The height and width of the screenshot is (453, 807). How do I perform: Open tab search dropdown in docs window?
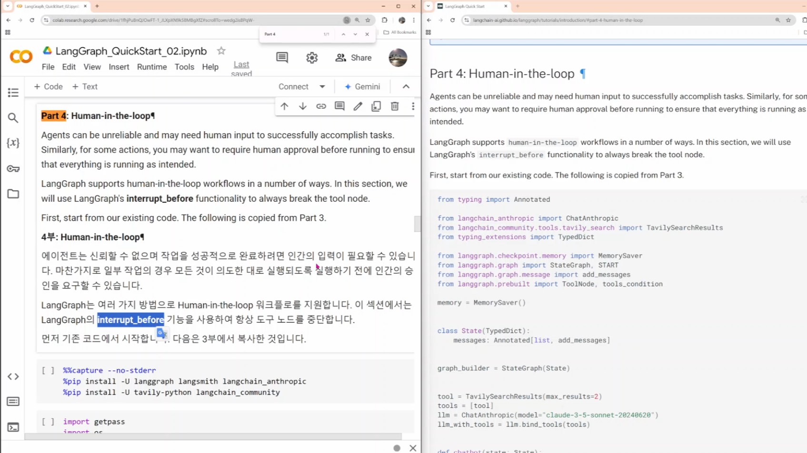[x=428, y=6]
